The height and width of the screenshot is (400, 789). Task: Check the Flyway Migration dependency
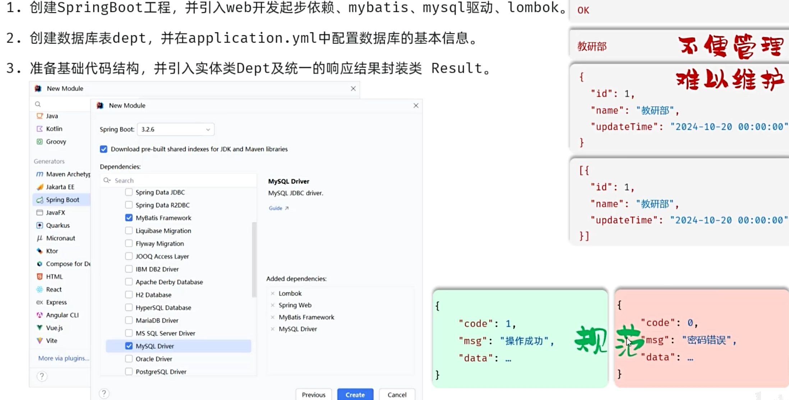129,243
